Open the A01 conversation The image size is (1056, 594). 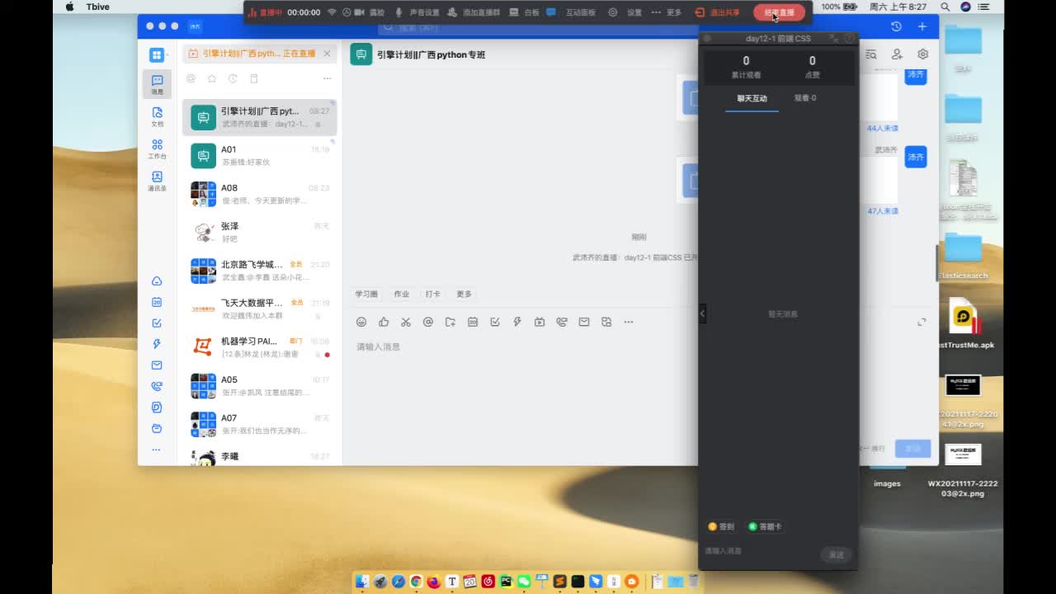260,155
